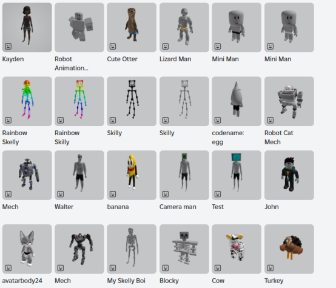Click the Rainbow Skilly name link

tap(67, 138)
